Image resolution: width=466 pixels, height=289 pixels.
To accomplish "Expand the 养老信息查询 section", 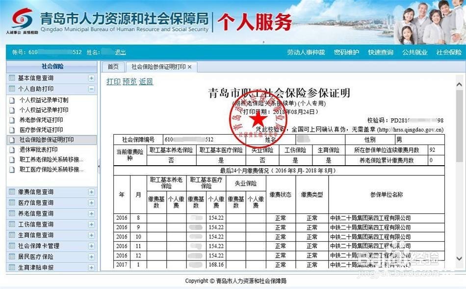I will point(92,213).
